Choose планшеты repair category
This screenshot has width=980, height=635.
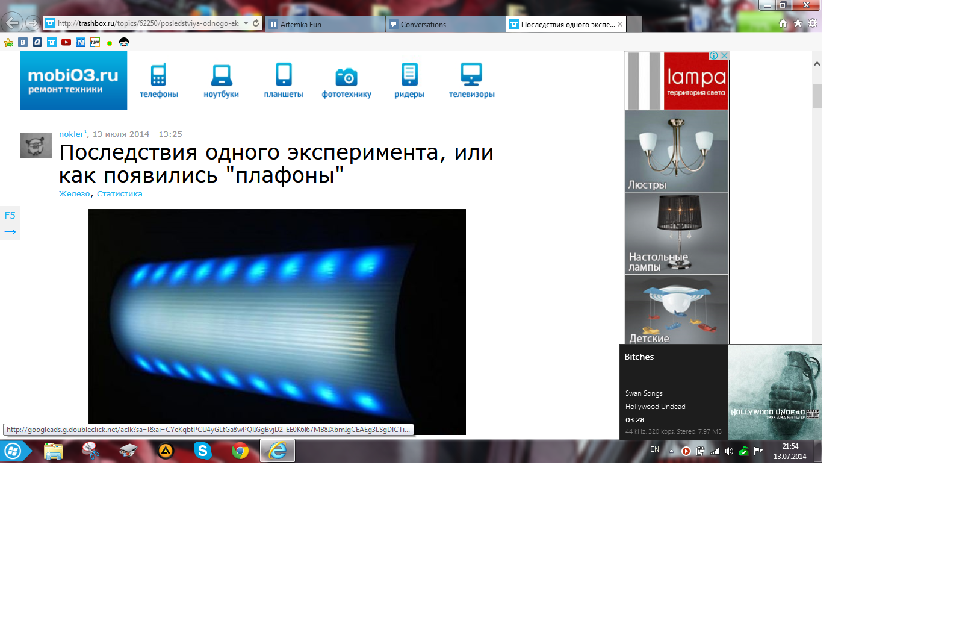pos(284,81)
